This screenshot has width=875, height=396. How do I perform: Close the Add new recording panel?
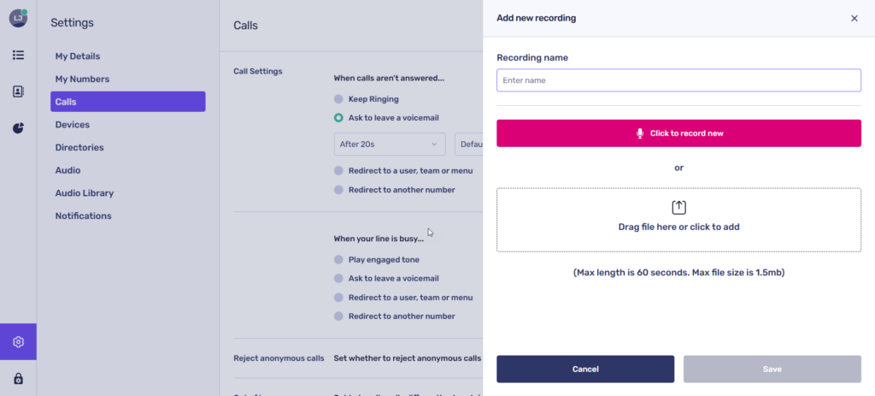pyautogui.click(x=854, y=18)
